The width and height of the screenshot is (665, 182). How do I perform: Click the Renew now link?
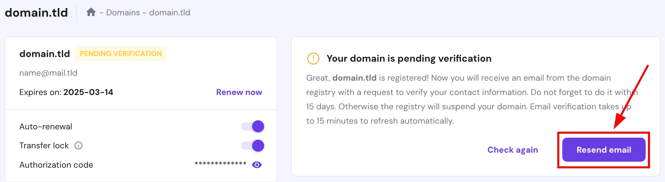point(239,92)
